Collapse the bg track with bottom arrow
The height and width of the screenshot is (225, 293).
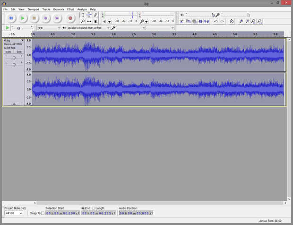[x=14, y=104]
